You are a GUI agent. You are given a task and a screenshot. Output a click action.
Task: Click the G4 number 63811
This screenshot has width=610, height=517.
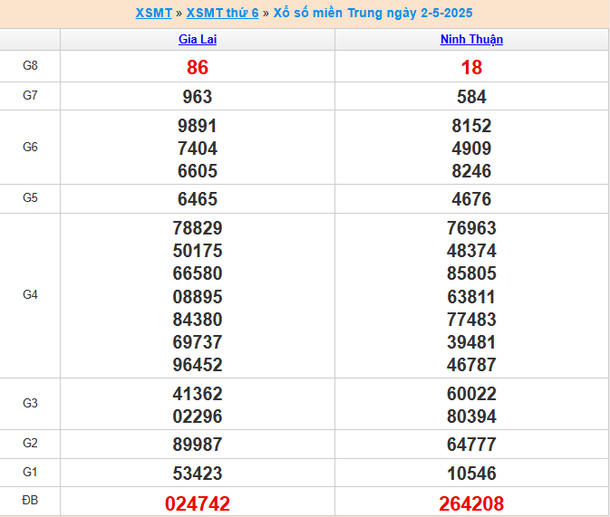(x=471, y=297)
